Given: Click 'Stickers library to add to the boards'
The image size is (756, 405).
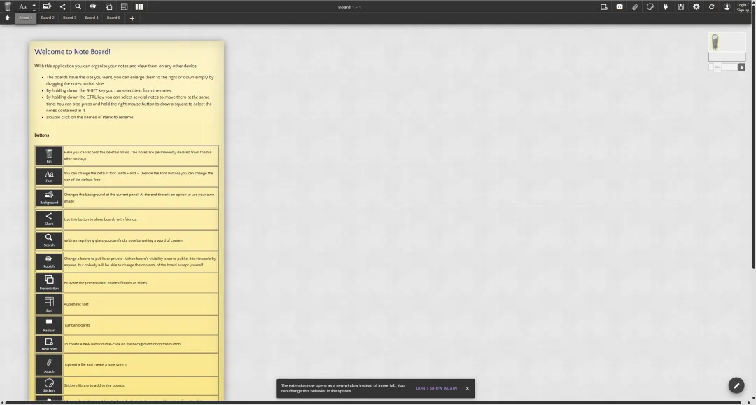Looking at the screenshot, I should click(x=94, y=385).
